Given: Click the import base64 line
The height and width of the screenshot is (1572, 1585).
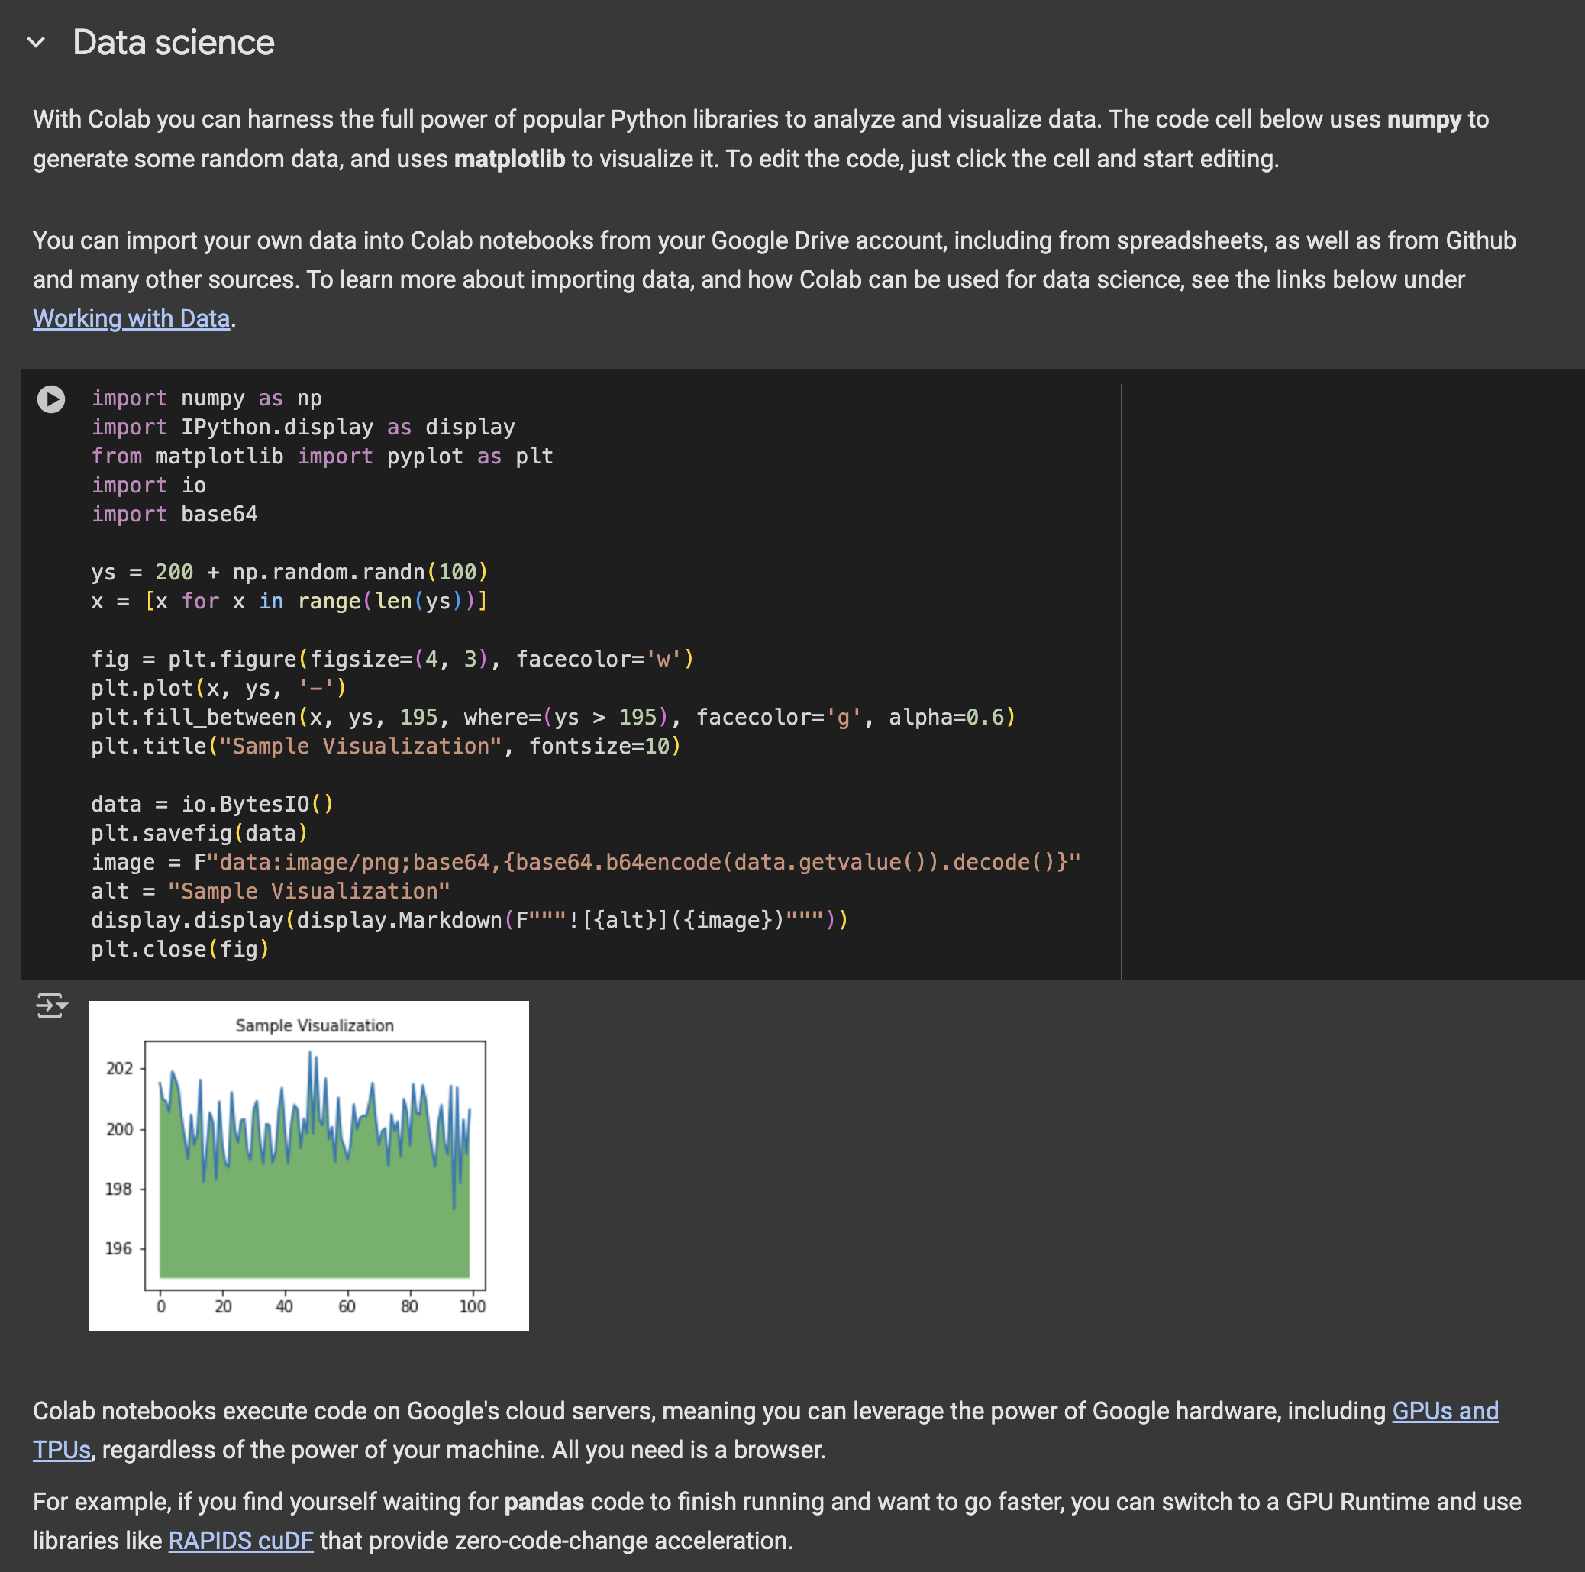Looking at the screenshot, I should [x=174, y=515].
